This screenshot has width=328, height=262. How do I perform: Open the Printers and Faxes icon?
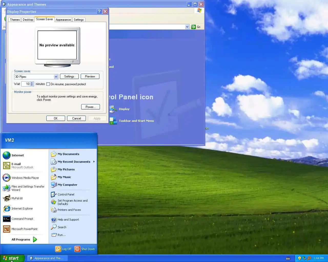click(54, 210)
